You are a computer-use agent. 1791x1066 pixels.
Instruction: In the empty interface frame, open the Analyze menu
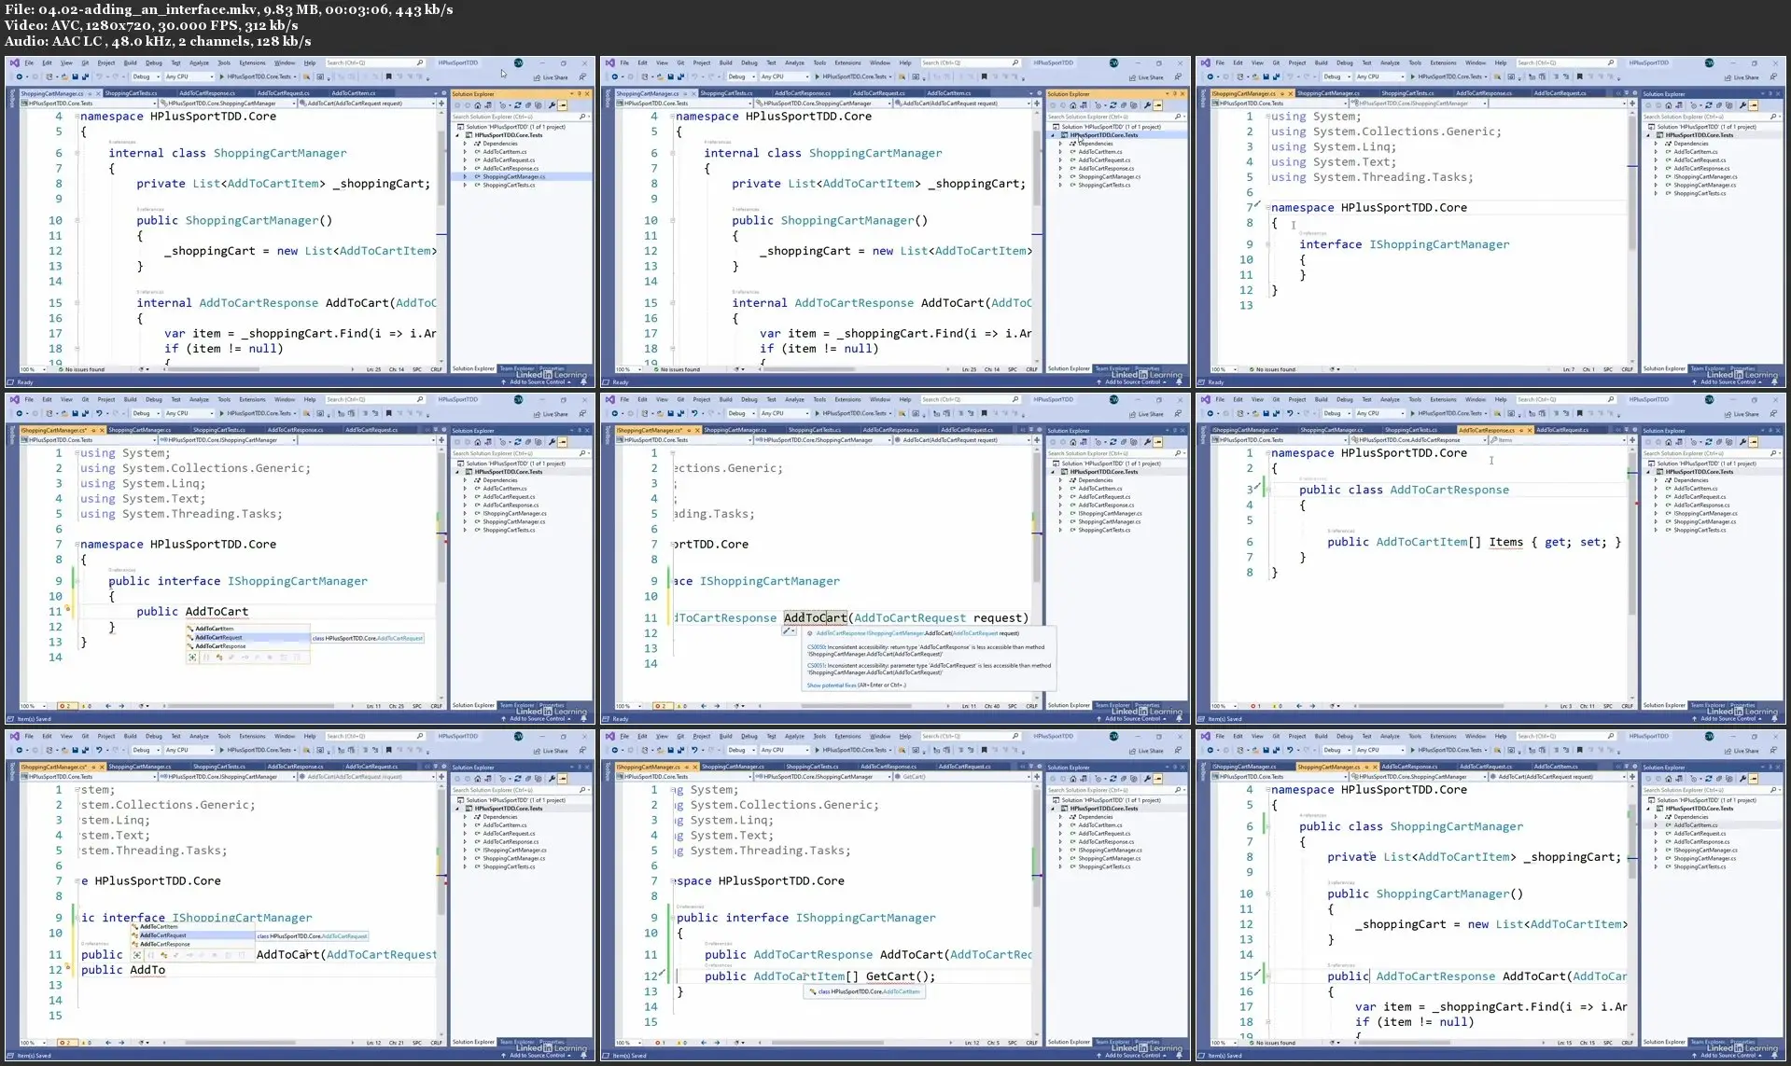[x=1391, y=62]
